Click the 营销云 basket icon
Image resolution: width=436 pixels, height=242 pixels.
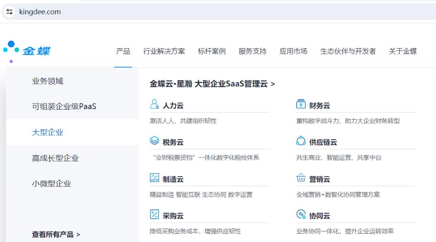[x=301, y=177]
